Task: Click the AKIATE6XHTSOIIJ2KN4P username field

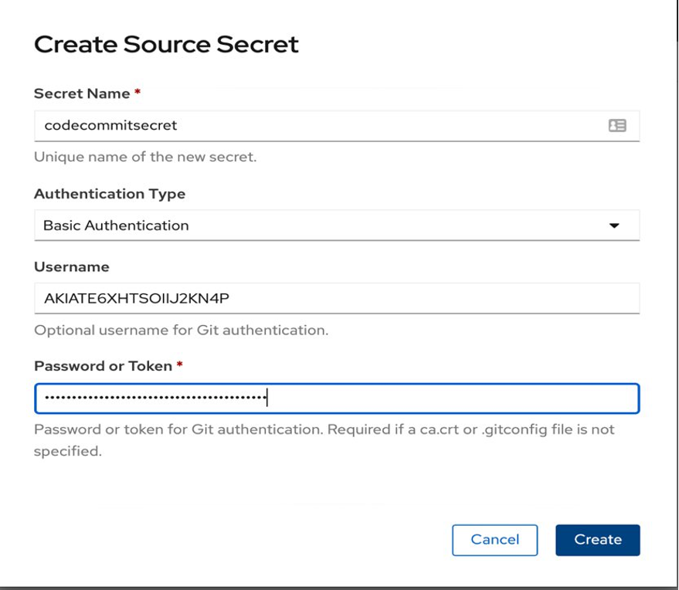Action: click(337, 298)
